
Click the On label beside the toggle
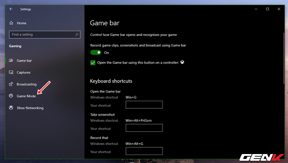(107, 53)
